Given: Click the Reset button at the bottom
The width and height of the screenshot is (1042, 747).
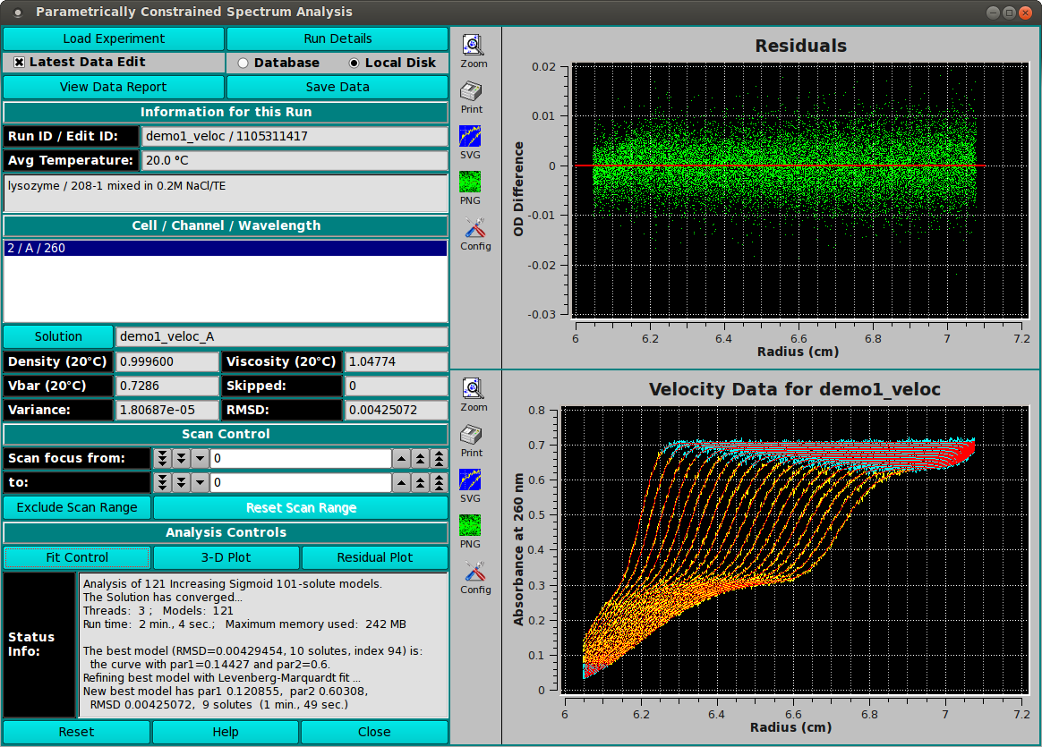Looking at the screenshot, I should (76, 732).
